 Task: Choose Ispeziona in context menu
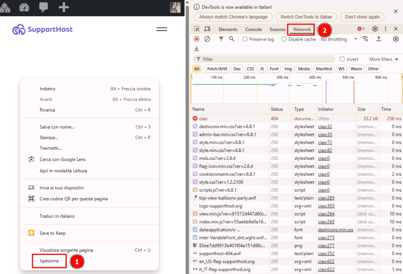[x=49, y=261]
